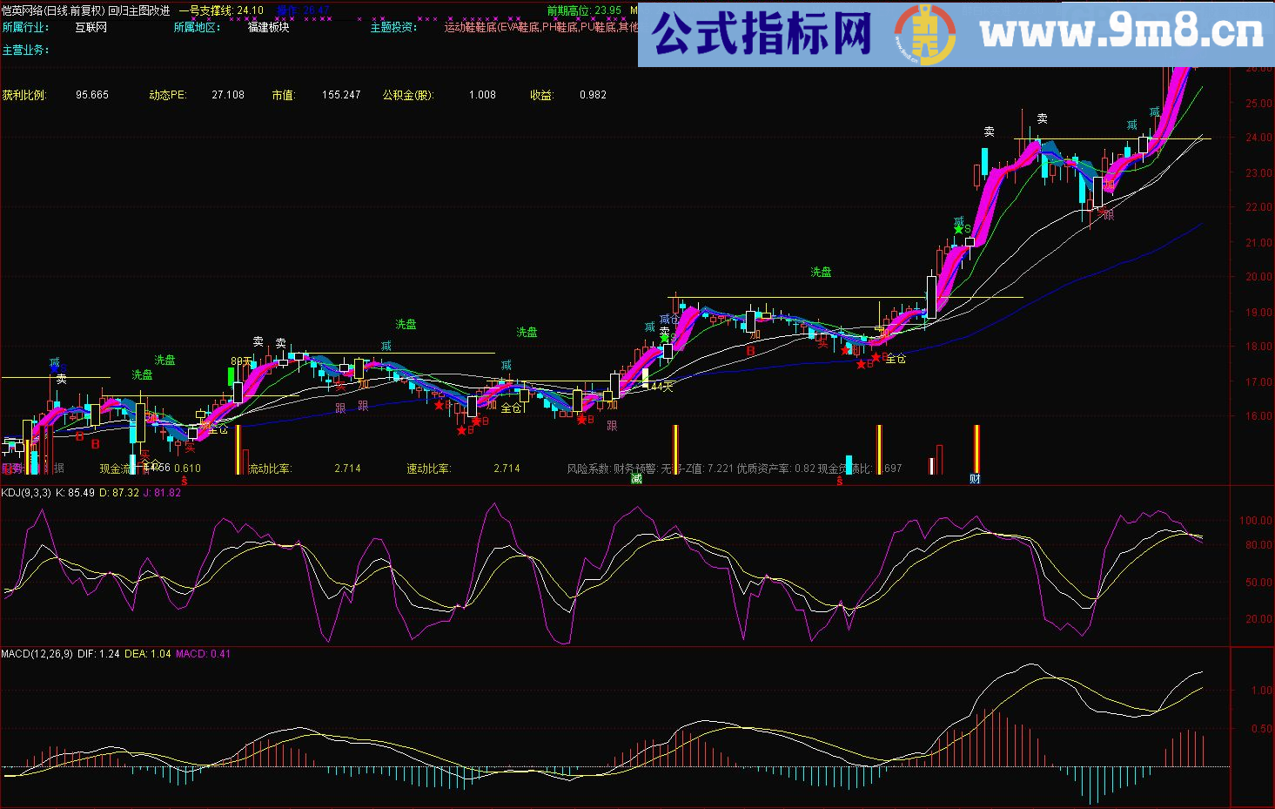Click the 收益 value 0.982
Viewport: 1275px width, 809px height.
pos(593,95)
